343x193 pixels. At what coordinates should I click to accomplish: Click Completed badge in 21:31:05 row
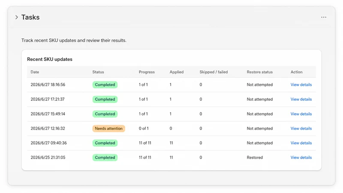[x=105, y=157]
